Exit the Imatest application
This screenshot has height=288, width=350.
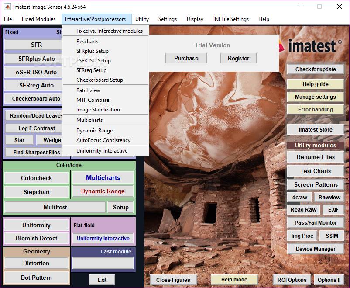[102, 280]
